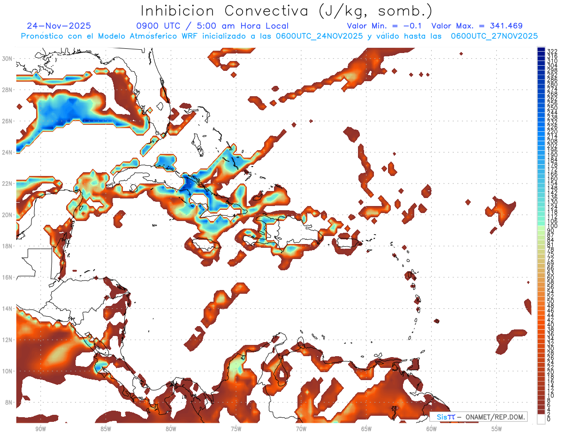This screenshot has width=563, height=435.
Task: Click the "30N" latitude label
Action: (x=8, y=59)
